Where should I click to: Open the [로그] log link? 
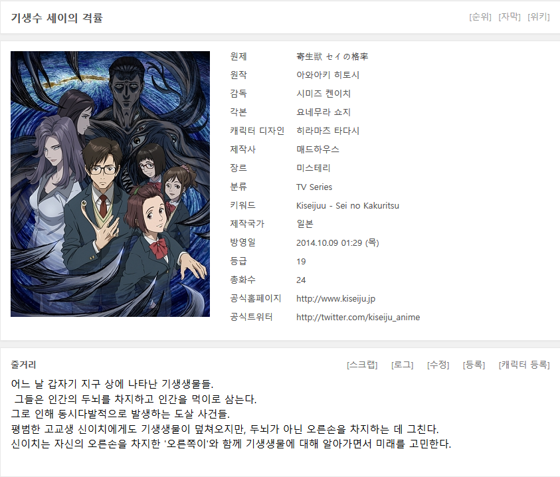tap(402, 365)
